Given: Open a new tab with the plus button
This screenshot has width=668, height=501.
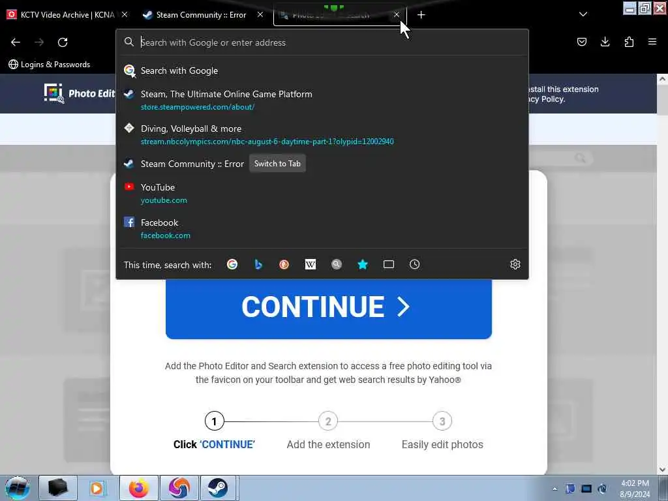Looking at the screenshot, I should point(421,15).
